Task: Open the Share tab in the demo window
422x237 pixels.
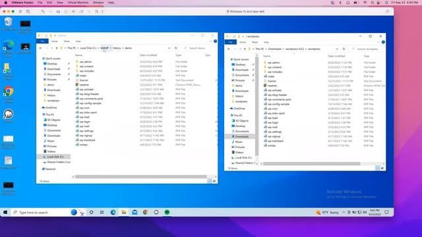Action: coord(67,41)
